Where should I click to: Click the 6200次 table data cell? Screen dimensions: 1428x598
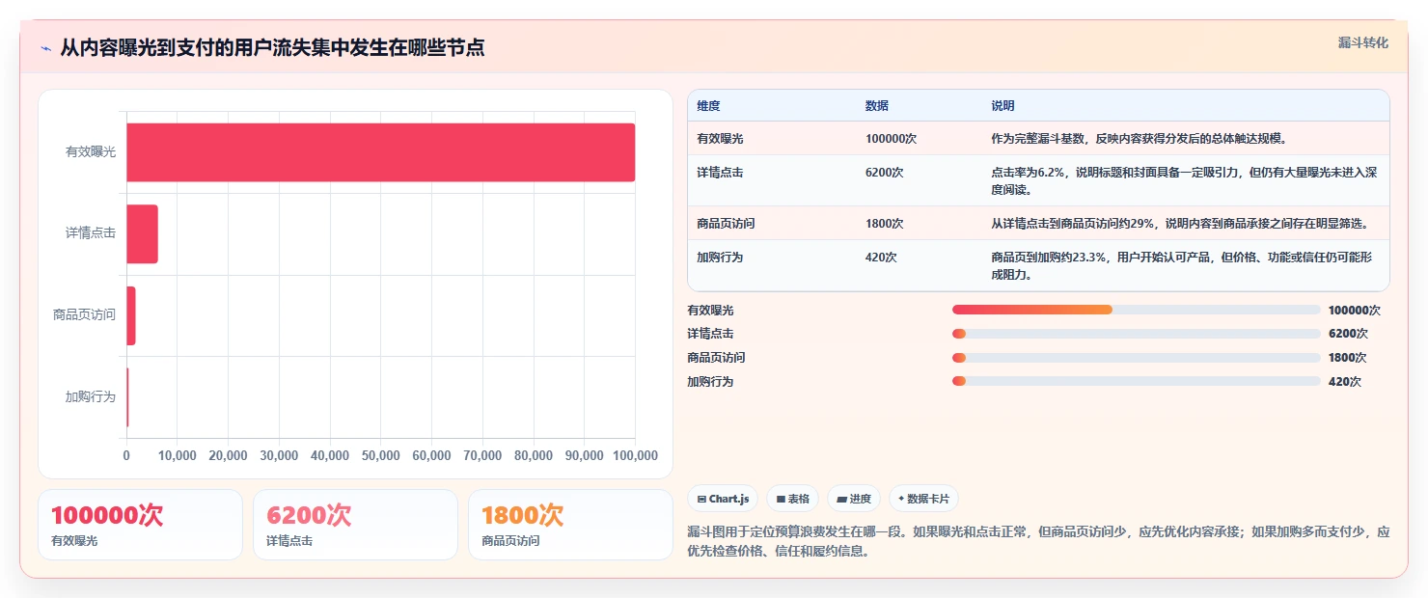tap(920, 180)
